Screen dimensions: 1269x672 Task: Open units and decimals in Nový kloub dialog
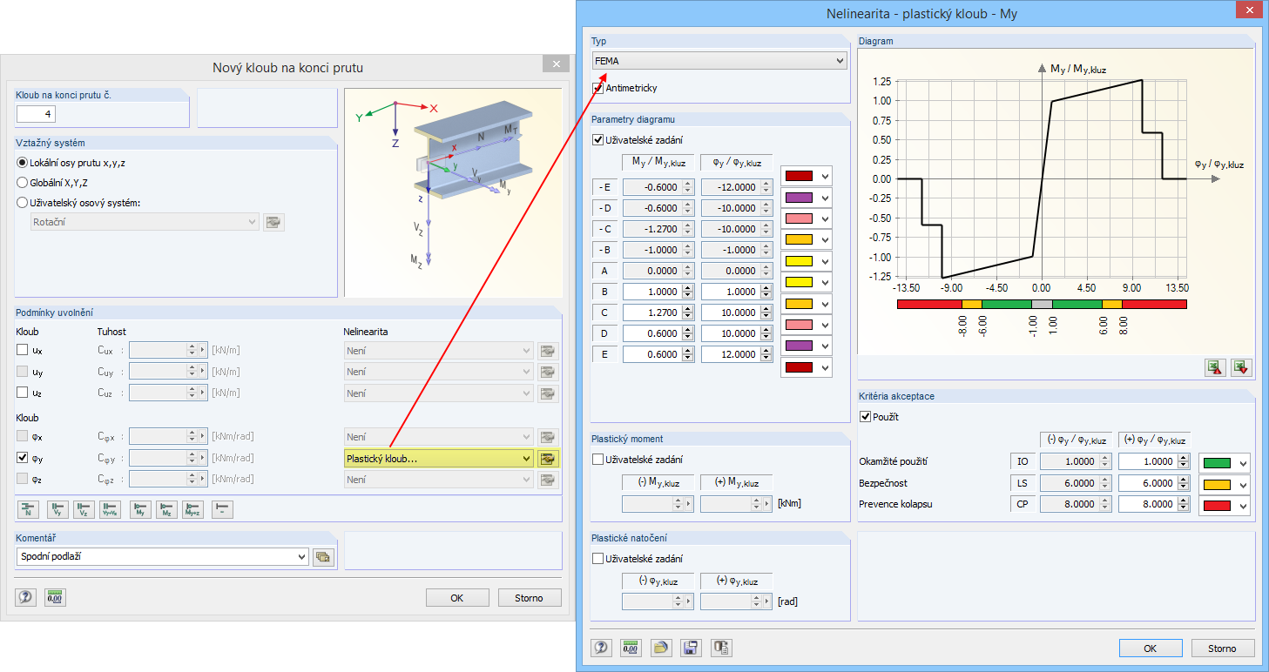pos(56,597)
